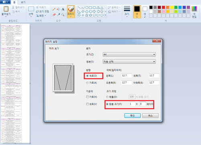Click the Right (오른쪽) margin field
This screenshot has width=201, height=145.
(127, 83)
